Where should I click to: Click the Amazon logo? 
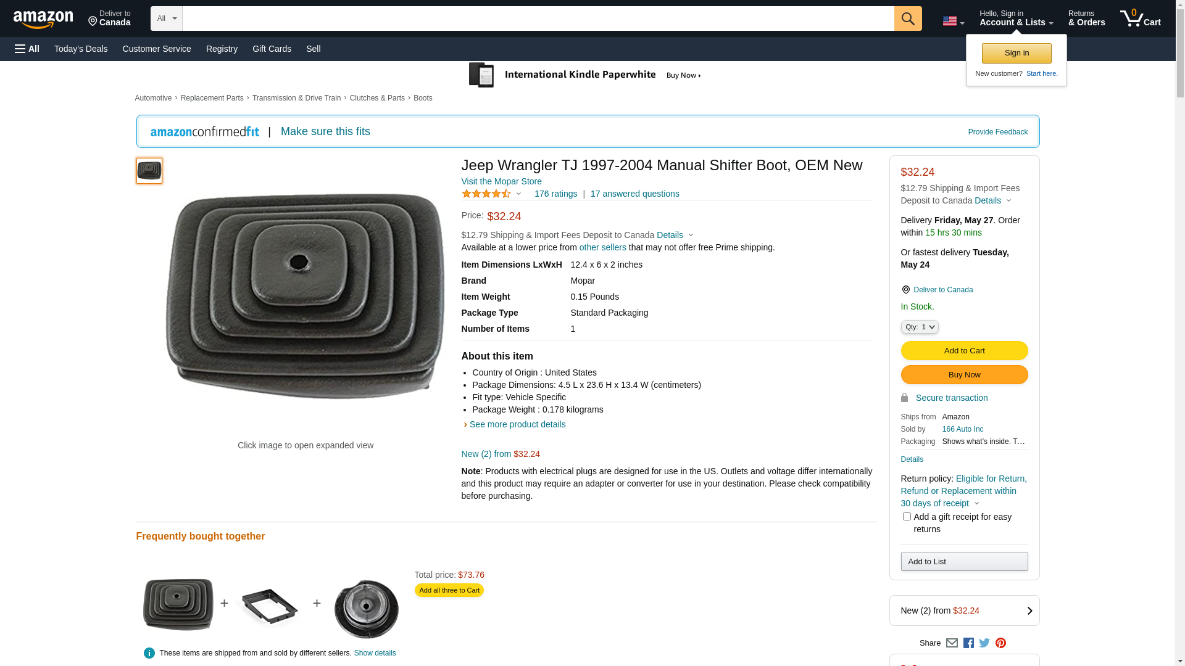(x=43, y=19)
